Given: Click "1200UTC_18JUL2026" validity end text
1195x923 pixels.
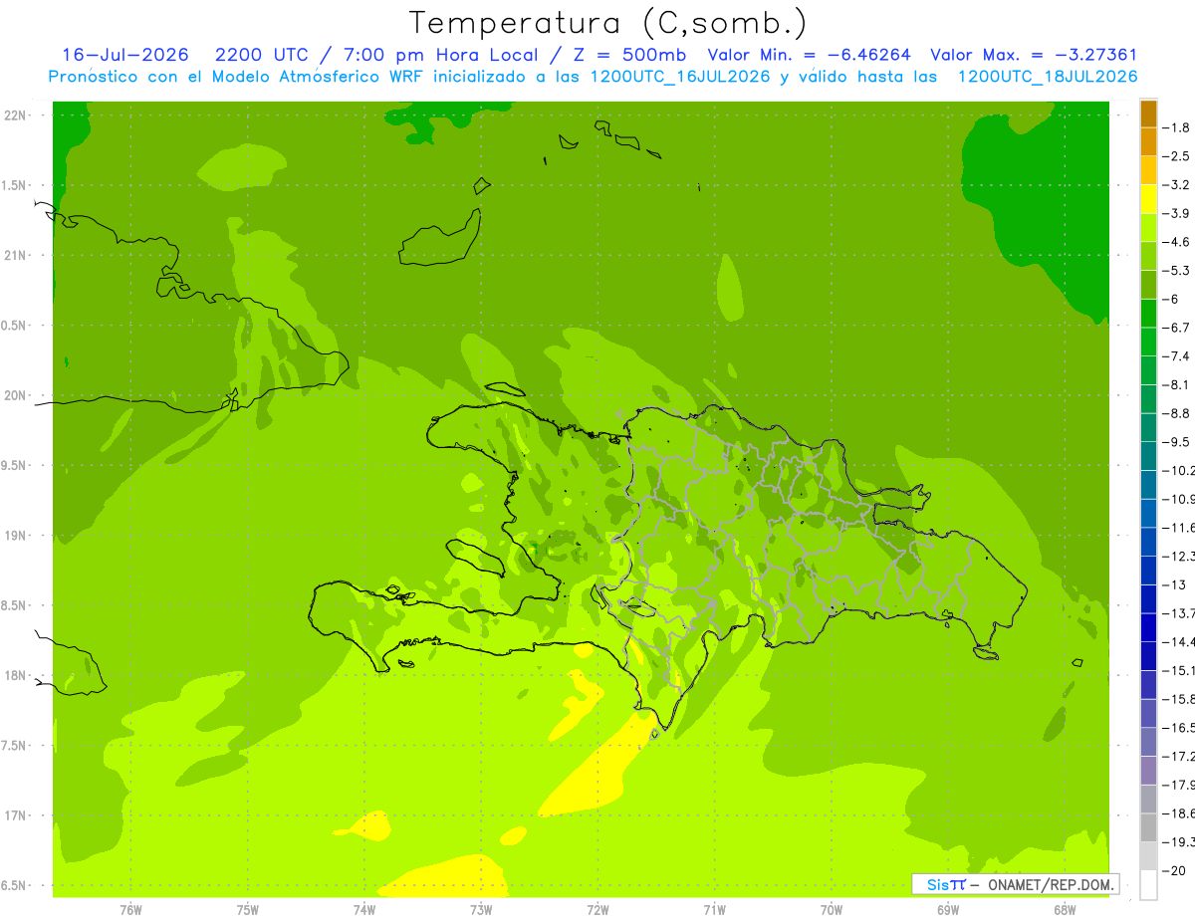Looking at the screenshot, I should tap(1047, 77).
